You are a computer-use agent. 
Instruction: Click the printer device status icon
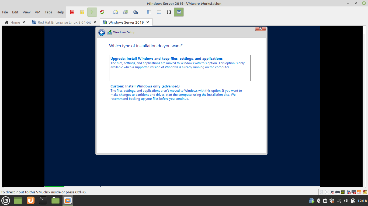click(338, 192)
